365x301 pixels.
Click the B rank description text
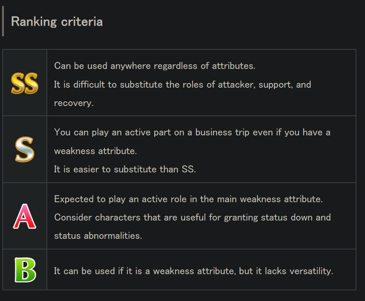coord(193,271)
